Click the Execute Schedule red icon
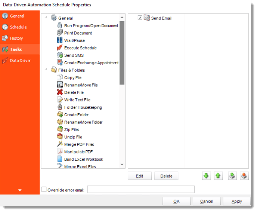The image size is (257, 212). 60,47
